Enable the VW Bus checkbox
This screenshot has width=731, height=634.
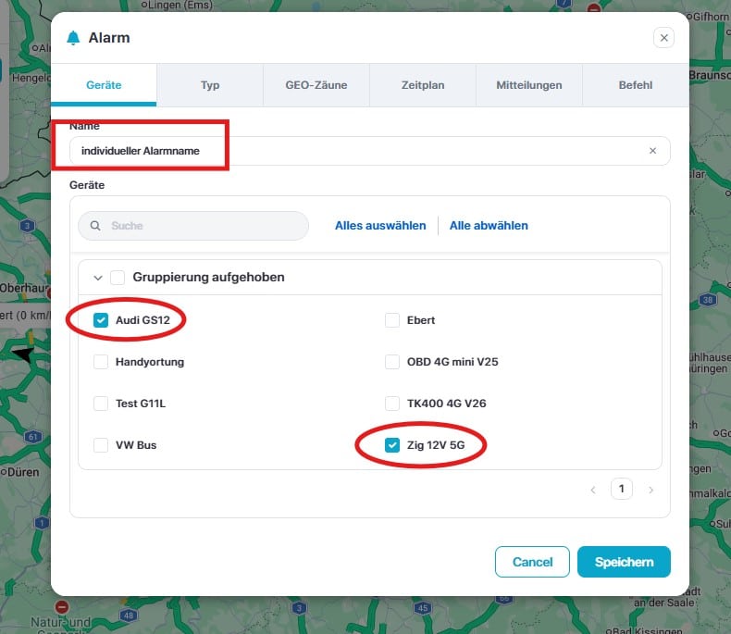click(101, 445)
